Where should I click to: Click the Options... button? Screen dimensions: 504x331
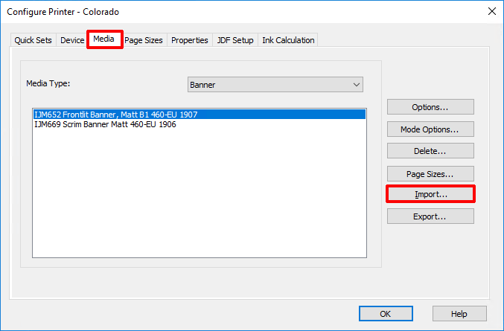click(x=430, y=107)
